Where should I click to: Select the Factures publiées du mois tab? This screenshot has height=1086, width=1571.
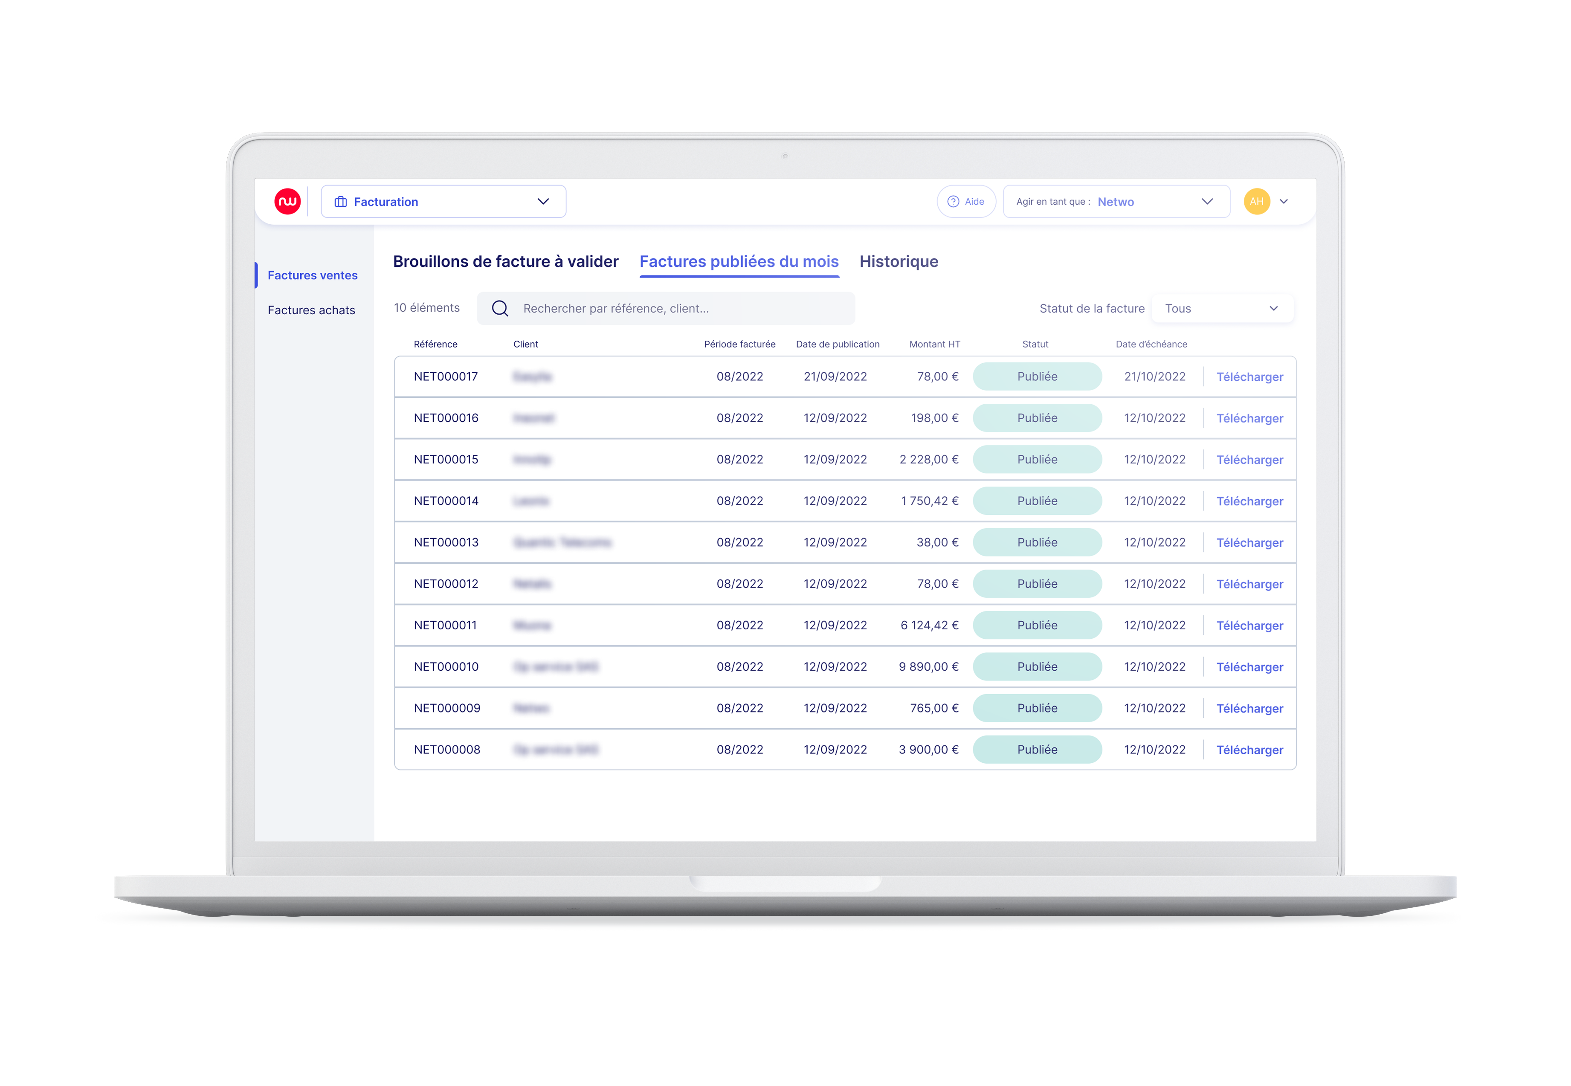(x=739, y=261)
